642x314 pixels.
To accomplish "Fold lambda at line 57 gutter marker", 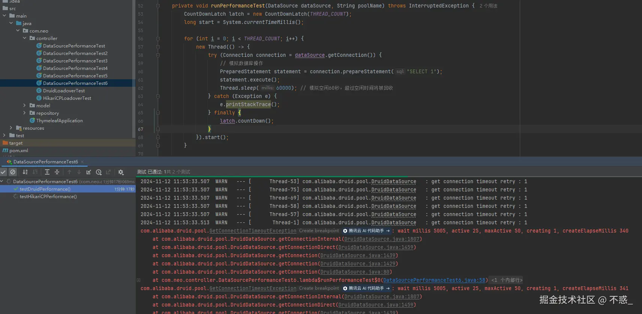I will coord(158,47).
